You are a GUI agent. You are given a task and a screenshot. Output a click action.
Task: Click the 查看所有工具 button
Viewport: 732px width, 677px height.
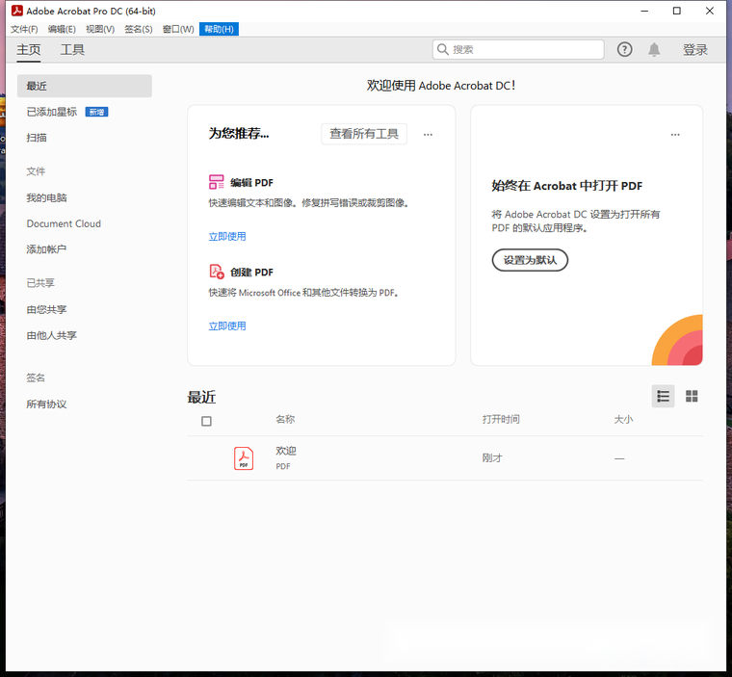[x=364, y=134]
